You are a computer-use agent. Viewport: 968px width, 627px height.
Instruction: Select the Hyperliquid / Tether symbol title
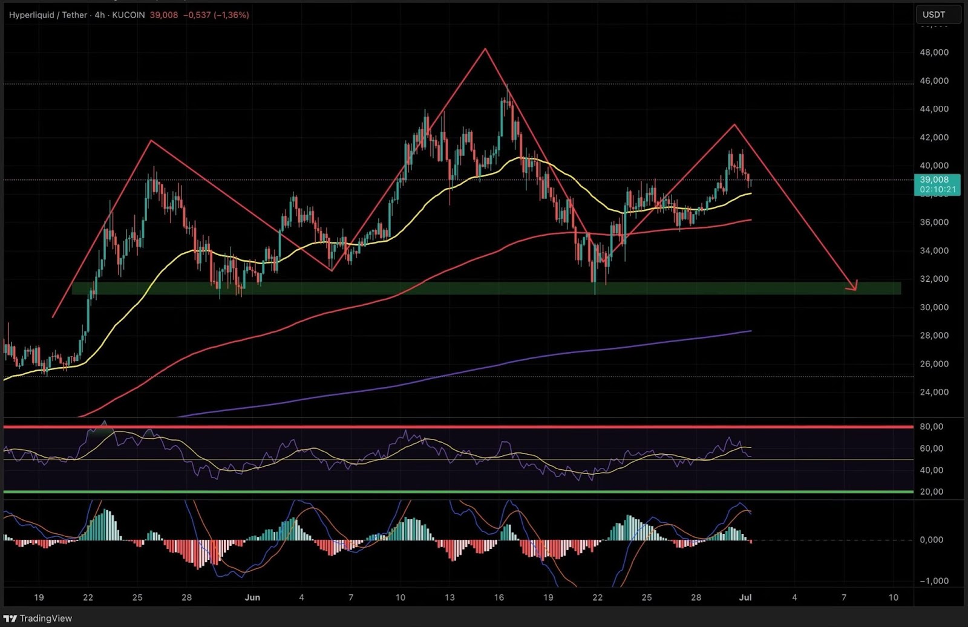(x=48, y=15)
